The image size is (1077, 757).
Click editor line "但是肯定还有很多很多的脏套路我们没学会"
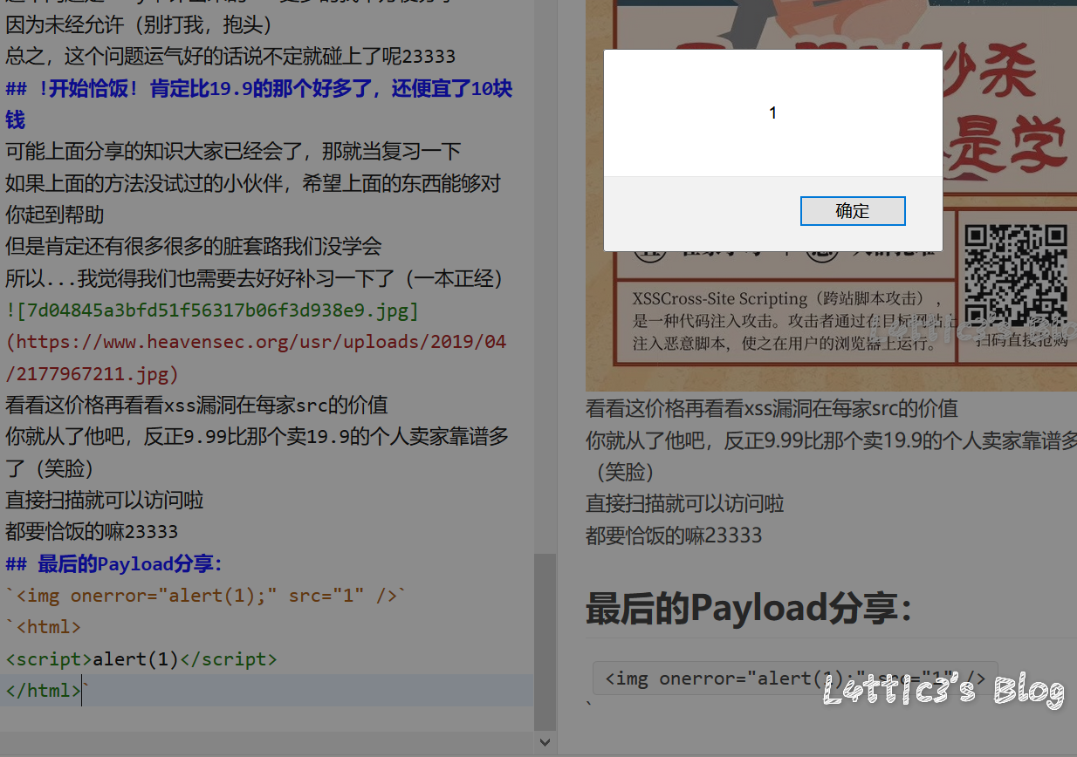click(x=194, y=246)
